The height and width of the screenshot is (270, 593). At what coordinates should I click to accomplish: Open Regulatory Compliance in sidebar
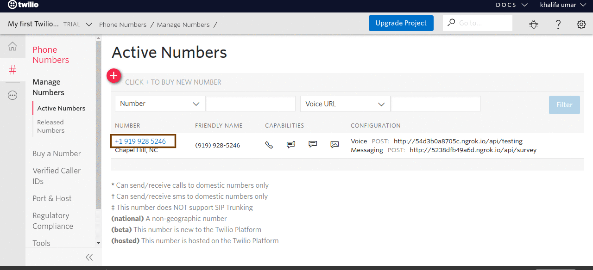pyautogui.click(x=53, y=221)
